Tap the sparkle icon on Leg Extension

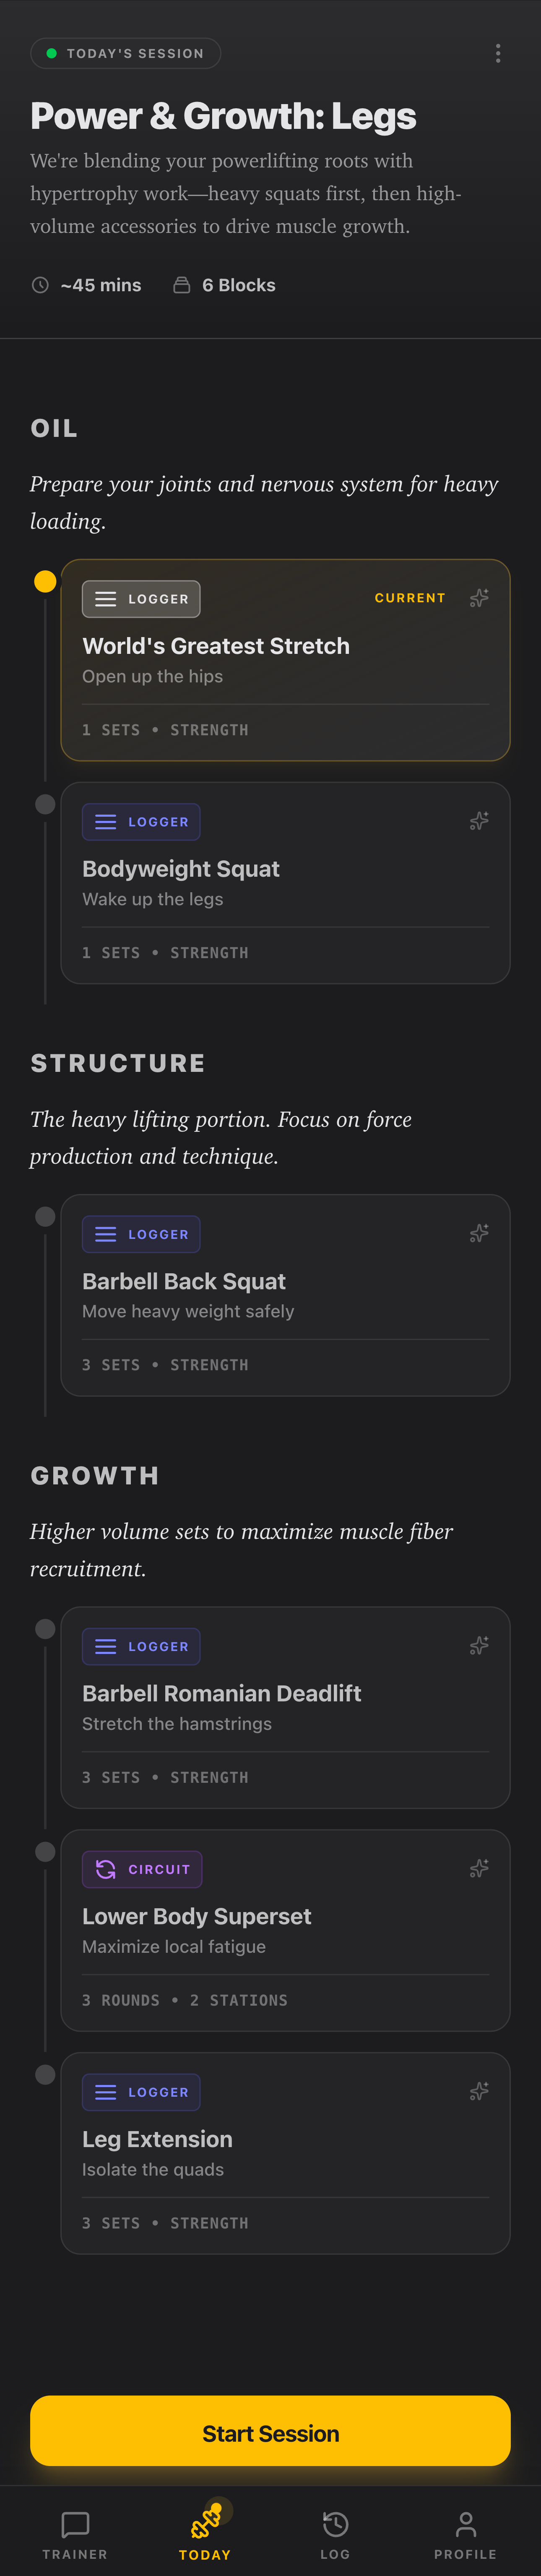[478, 2091]
